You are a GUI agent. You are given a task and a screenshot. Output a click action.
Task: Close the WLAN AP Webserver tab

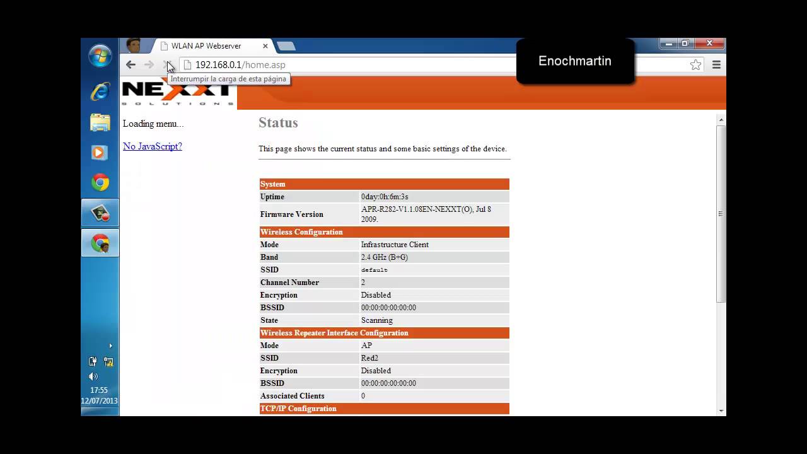265,46
